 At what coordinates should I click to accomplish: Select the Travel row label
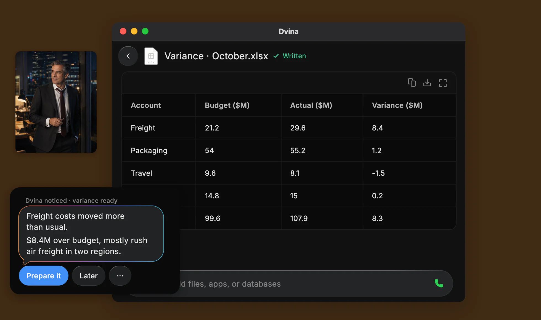click(142, 173)
